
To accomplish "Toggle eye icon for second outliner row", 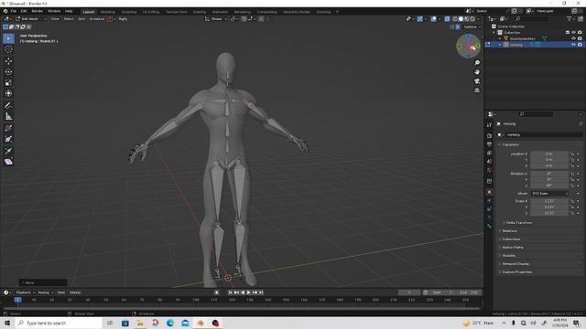I will point(573,38).
